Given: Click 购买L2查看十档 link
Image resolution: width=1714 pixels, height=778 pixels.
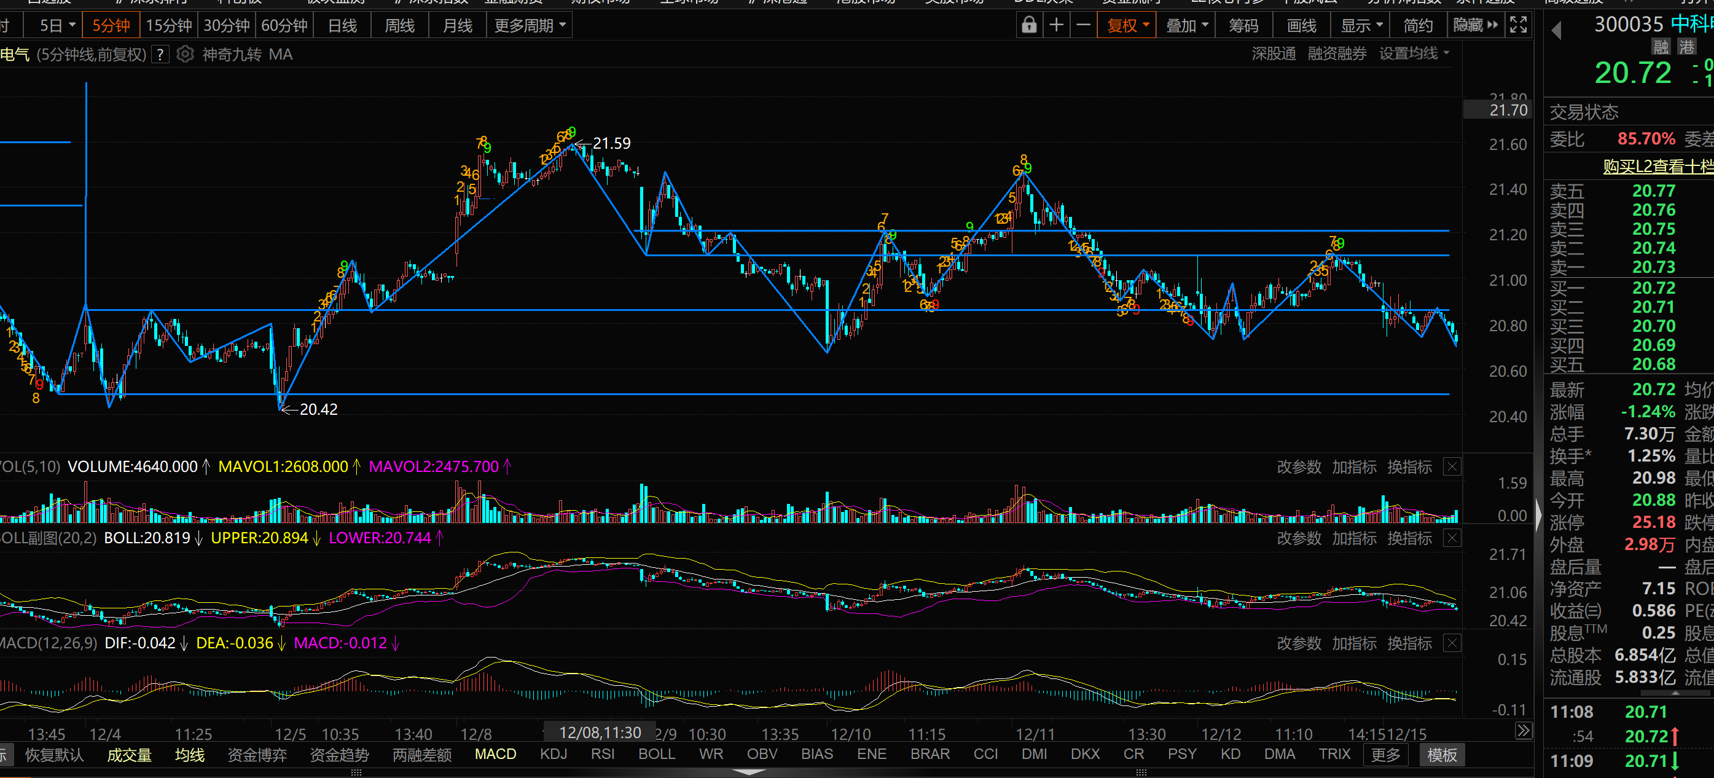Looking at the screenshot, I should pos(1657,166).
